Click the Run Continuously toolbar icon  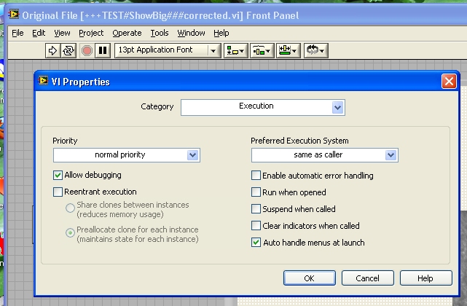68,50
